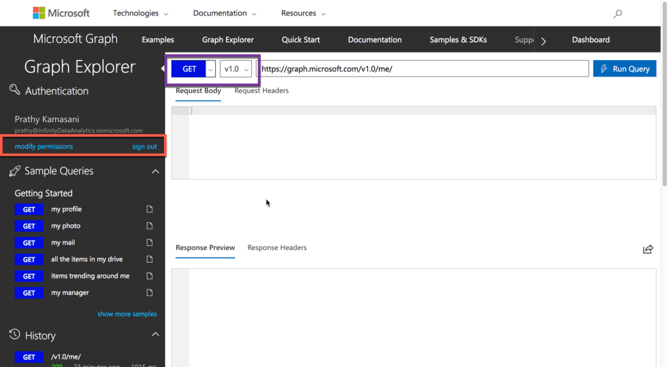Click the search magnifier icon
Viewport: 668px width, 367px height.
pyautogui.click(x=617, y=14)
